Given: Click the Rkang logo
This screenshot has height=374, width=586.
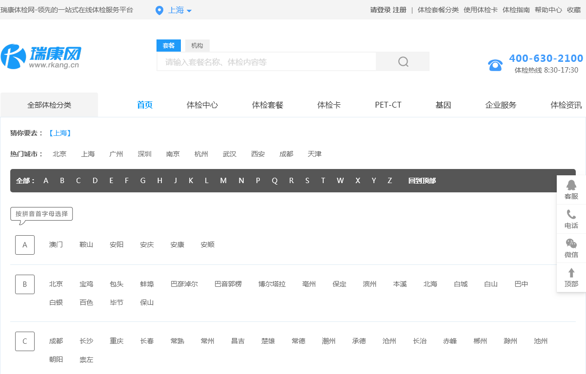Looking at the screenshot, I should 40,56.
